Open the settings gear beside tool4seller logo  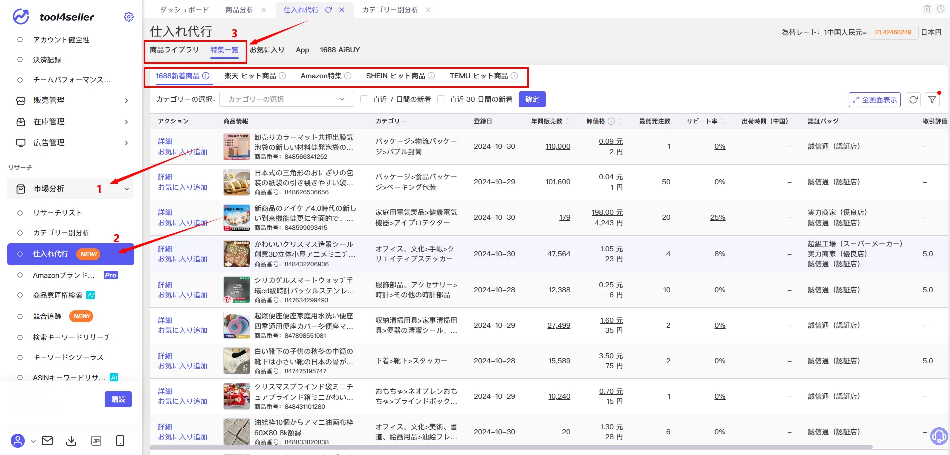129,17
